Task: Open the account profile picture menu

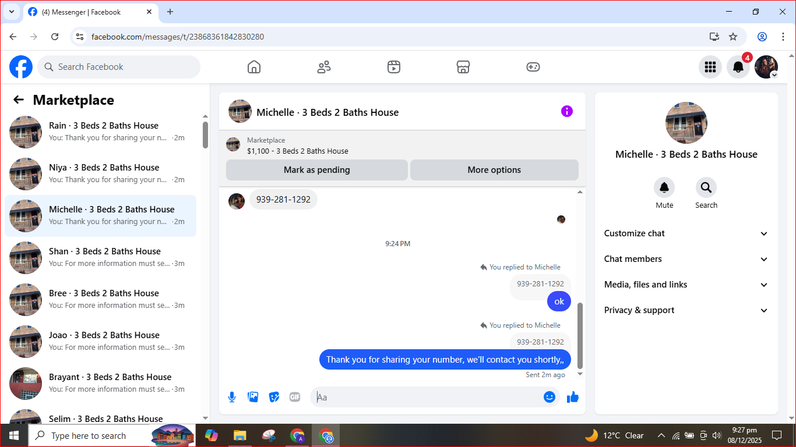Action: (766, 67)
